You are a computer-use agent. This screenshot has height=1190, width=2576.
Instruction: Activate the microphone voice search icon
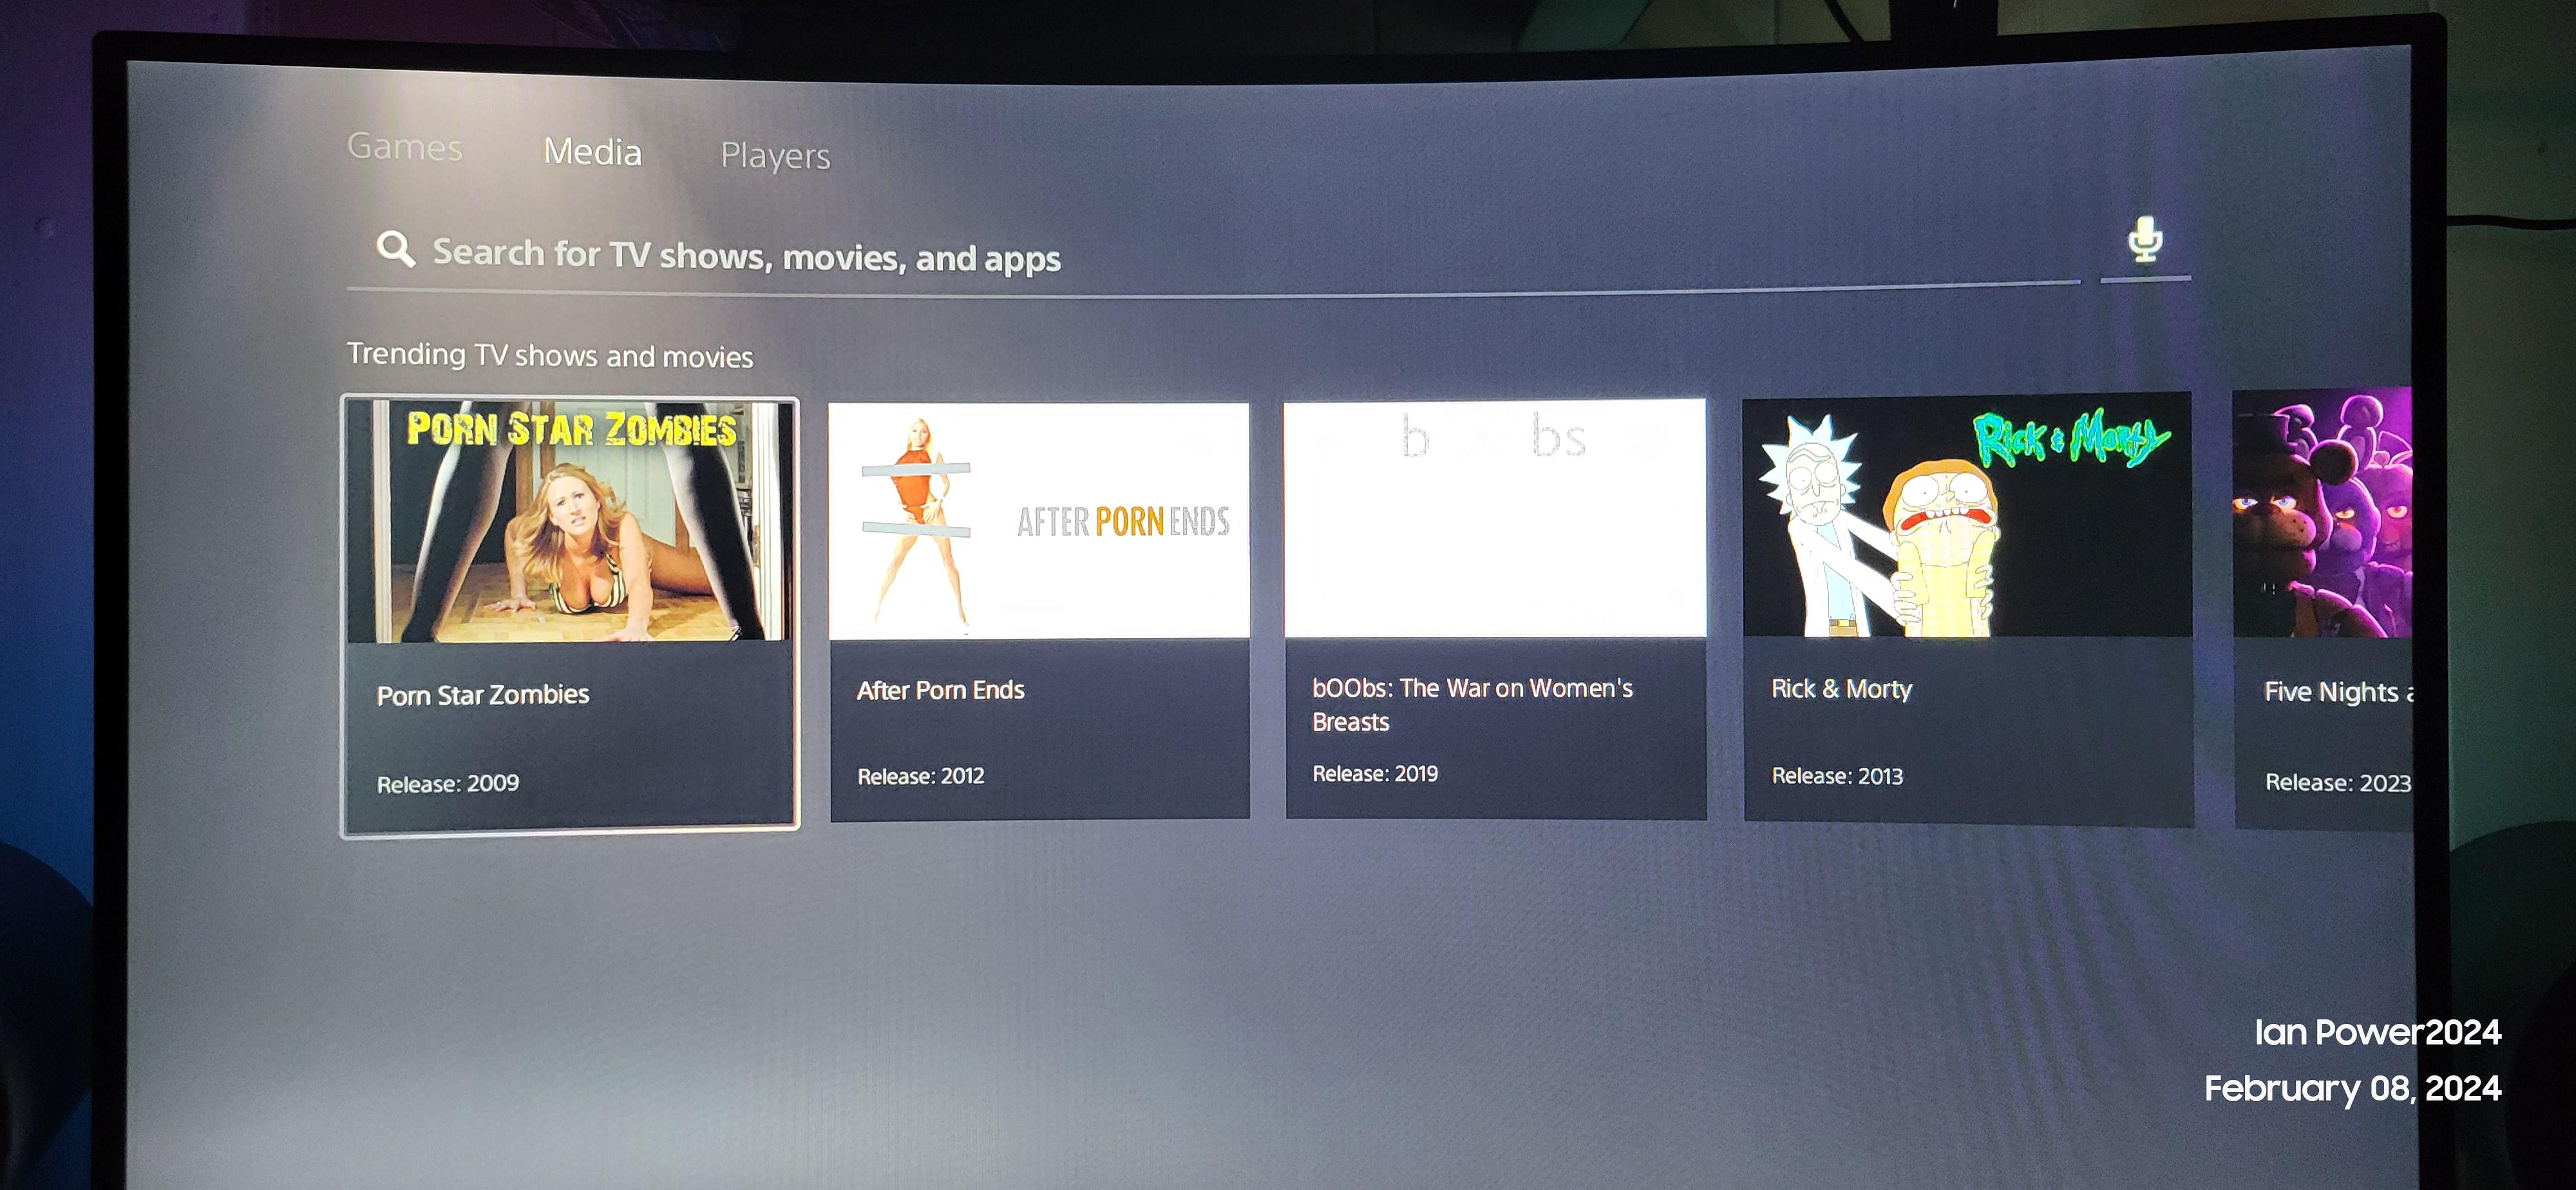(x=2144, y=240)
